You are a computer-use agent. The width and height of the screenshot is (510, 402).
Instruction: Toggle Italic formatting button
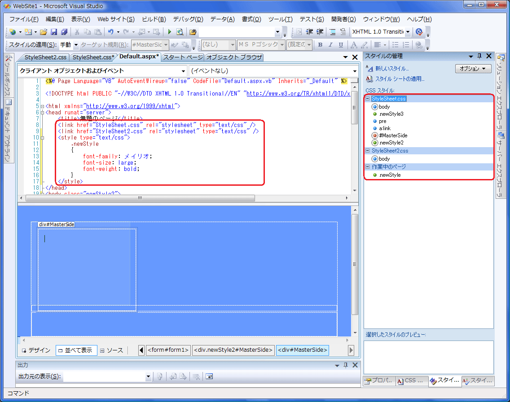(x=330, y=44)
